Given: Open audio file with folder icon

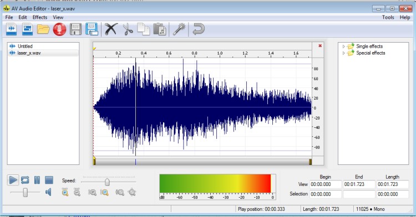Looking at the screenshot, I should [43, 29].
